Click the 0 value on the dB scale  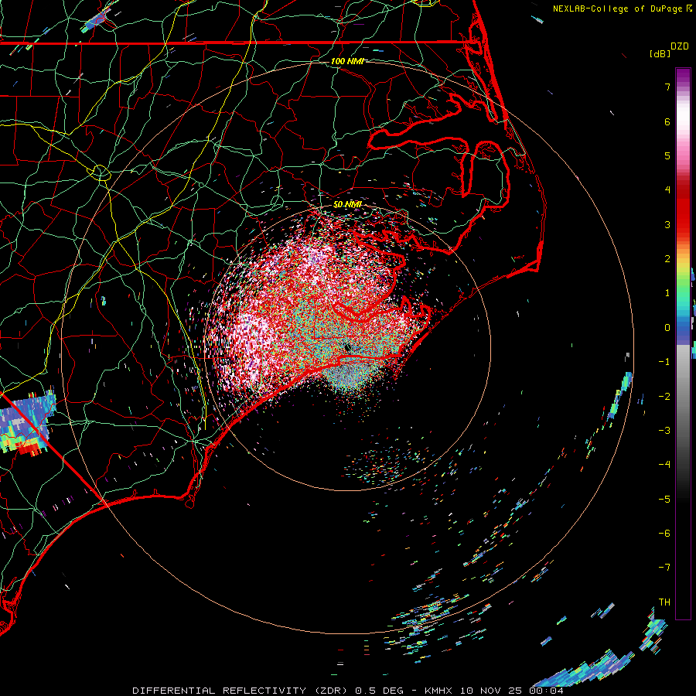[667, 328]
